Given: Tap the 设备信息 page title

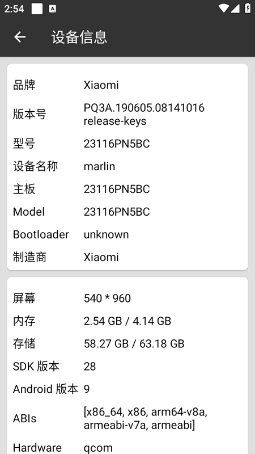Looking at the screenshot, I should (x=79, y=37).
